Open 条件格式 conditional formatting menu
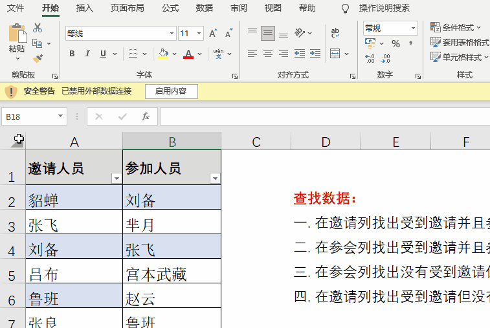The width and height of the screenshot is (490, 328). point(456,27)
